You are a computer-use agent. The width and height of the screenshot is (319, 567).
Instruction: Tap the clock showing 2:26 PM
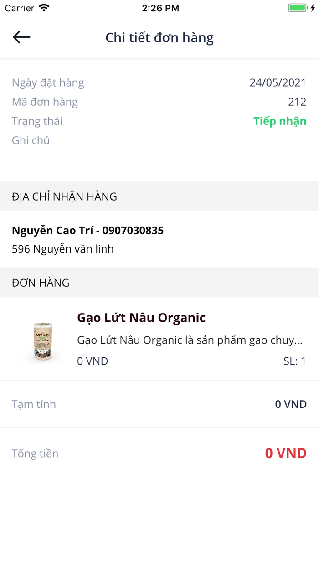[159, 8]
